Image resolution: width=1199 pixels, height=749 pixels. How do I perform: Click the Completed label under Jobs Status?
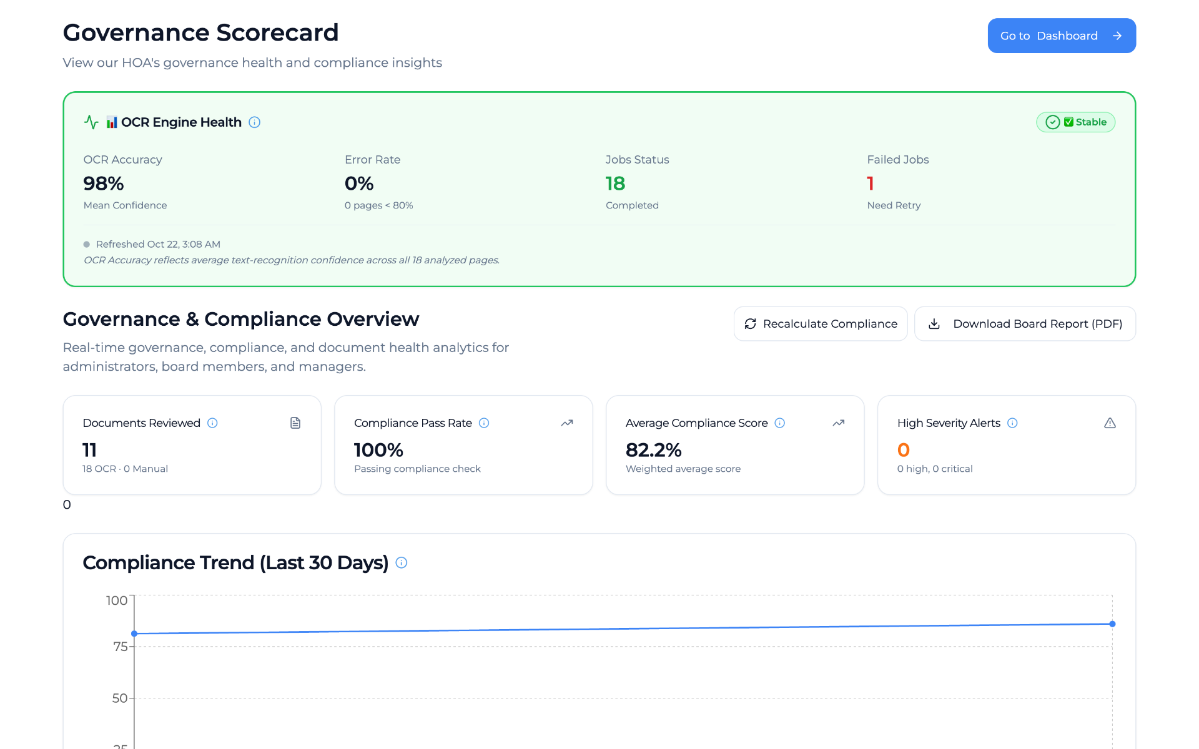coord(632,205)
